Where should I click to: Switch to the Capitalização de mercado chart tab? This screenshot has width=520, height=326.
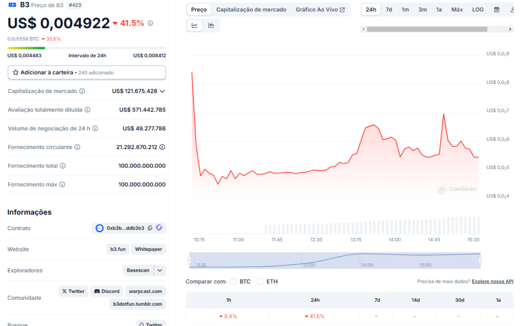pyautogui.click(x=251, y=10)
